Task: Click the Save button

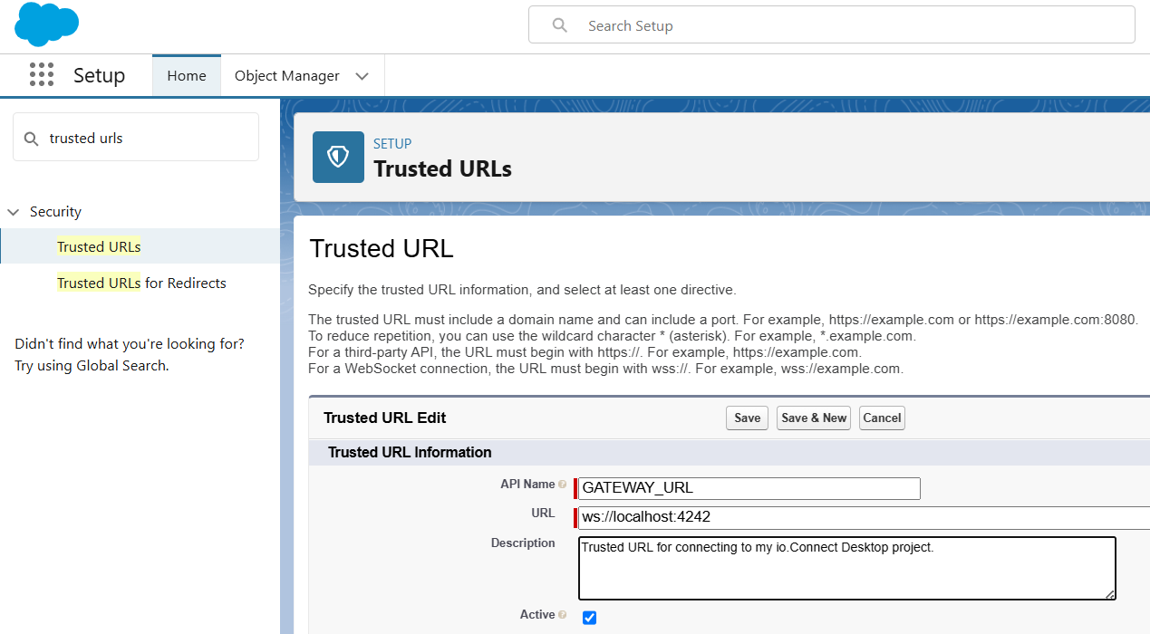Action: [748, 418]
